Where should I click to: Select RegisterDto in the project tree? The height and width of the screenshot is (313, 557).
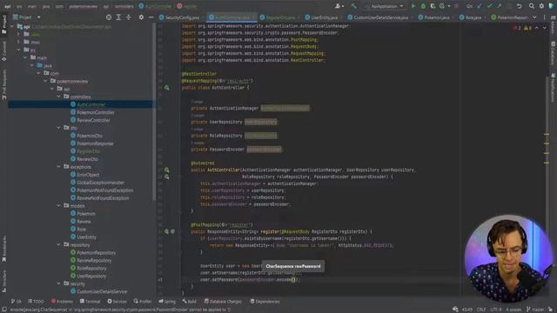point(89,151)
